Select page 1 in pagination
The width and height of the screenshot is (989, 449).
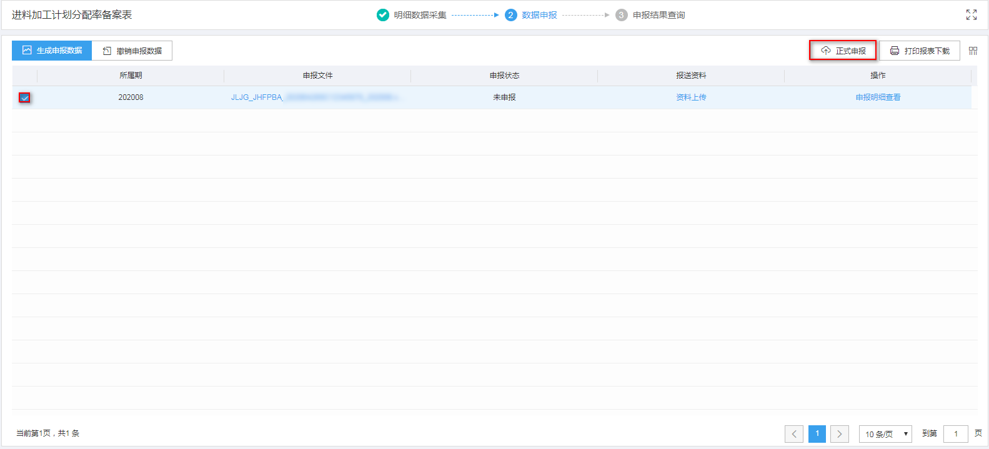tap(817, 434)
